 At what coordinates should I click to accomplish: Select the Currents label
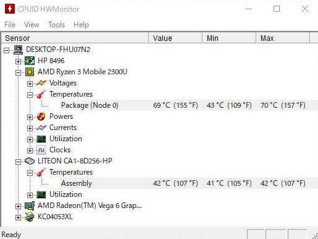point(63,128)
